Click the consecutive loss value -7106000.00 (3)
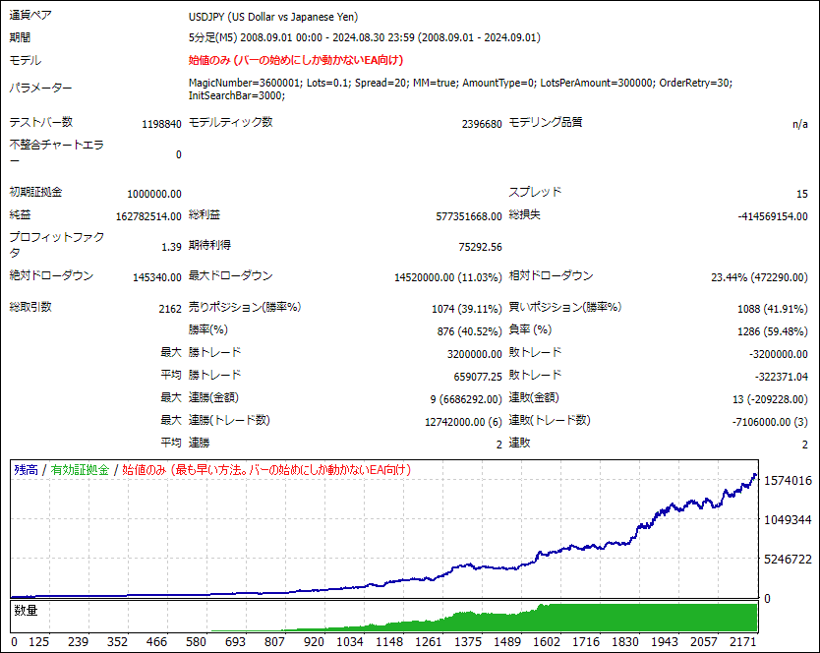This screenshot has height=653, width=820. pyautogui.click(x=770, y=422)
